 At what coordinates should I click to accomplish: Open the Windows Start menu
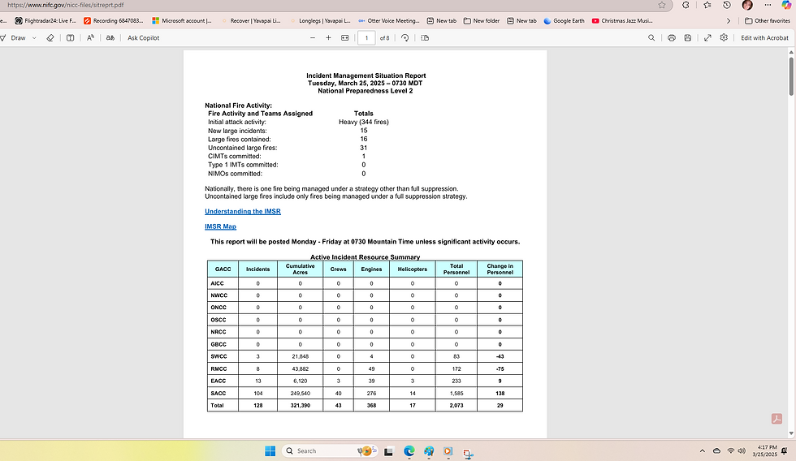click(270, 451)
